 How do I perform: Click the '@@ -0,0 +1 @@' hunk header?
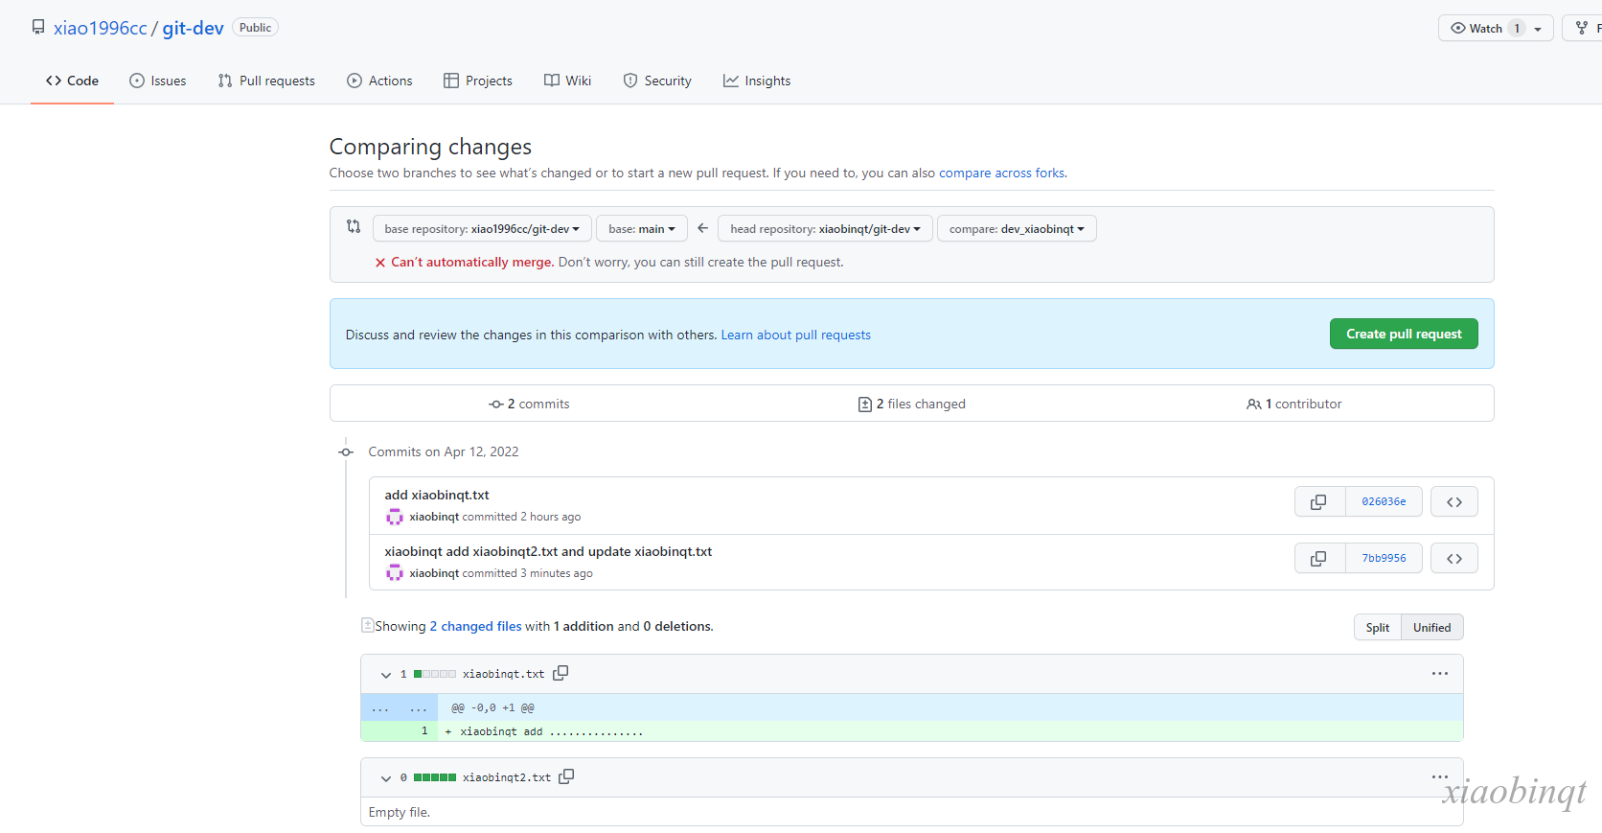pyautogui.click(x=492, y=707)
